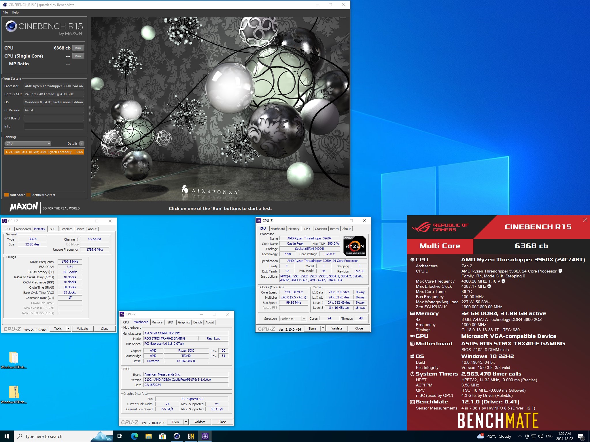Expand Tools dropdown arrow in Mainboard CPU-Z window
Screen dimensions: 590x442
pyautogui.click(x=186, y=422)
